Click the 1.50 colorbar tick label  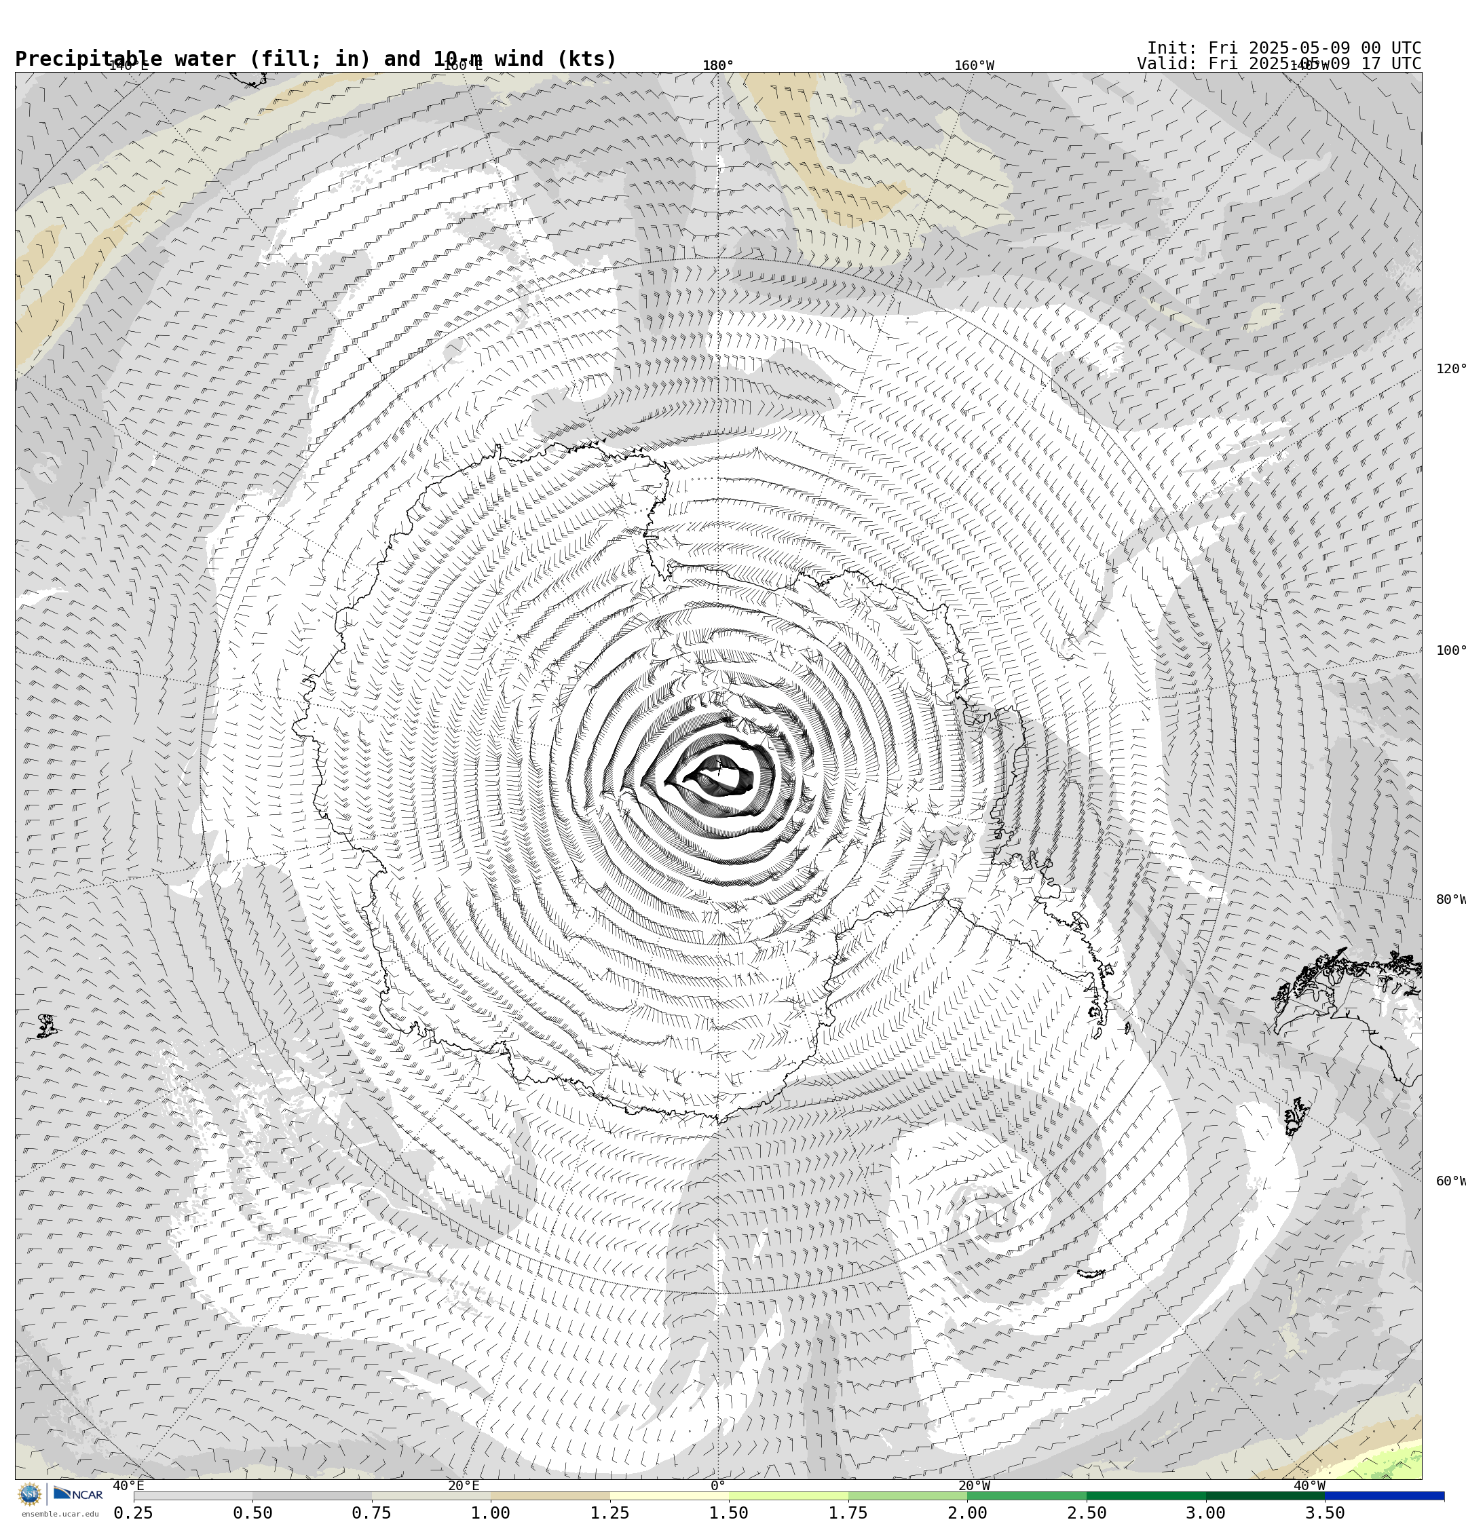point(729,1513)
